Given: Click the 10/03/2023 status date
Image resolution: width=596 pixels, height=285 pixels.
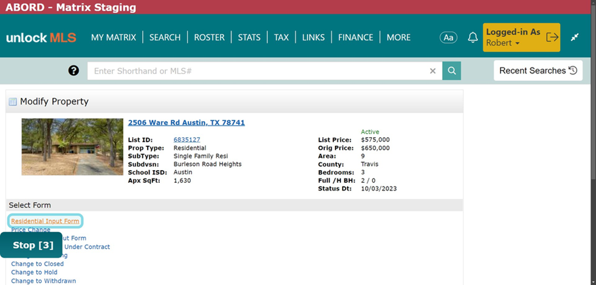Looking at the screenshot, I should click(378, 188).
